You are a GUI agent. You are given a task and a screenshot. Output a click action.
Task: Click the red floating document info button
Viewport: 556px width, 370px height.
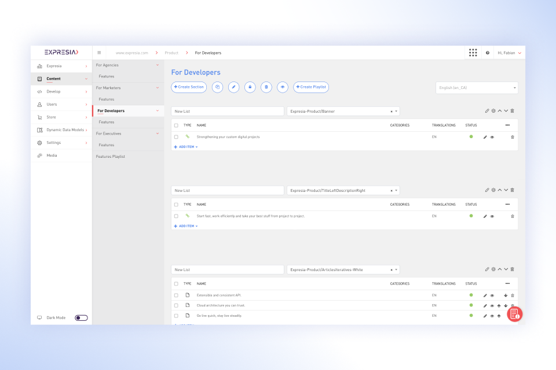[514, 314]
